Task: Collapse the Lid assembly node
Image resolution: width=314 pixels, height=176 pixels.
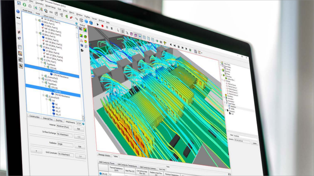Action: click(47, 99)
